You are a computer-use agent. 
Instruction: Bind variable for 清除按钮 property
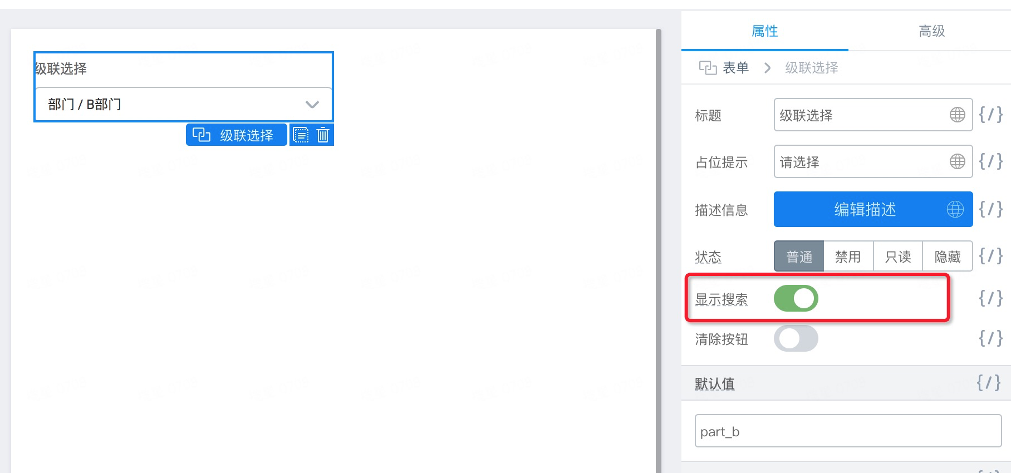991,338
